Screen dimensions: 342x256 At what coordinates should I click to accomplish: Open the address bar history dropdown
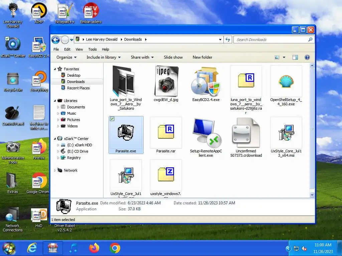(220, 40)
